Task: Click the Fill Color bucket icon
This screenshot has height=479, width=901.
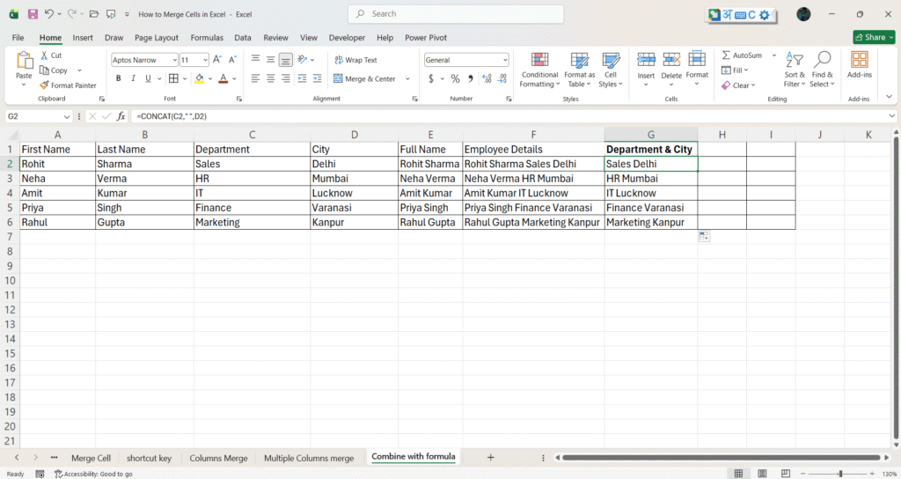Action: (200, 78)
